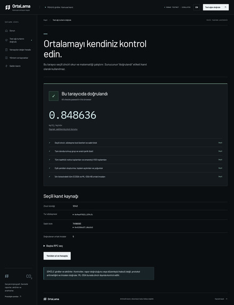Screen dimensions: 234x305
Task: Open the Kaynak kaydı footer link
Action: (x=221, y=299)
